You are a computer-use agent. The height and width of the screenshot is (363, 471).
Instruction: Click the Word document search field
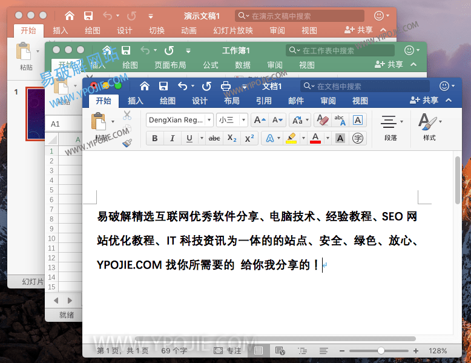(x=365, y=86)
